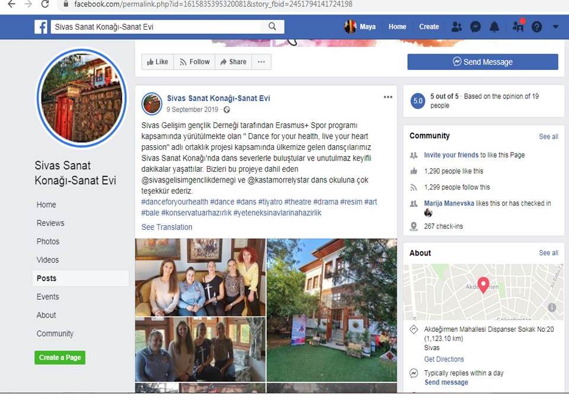The image size is (569, 403).
Task: Open the Quick Help question mark icon
Action: click(537, 27)
